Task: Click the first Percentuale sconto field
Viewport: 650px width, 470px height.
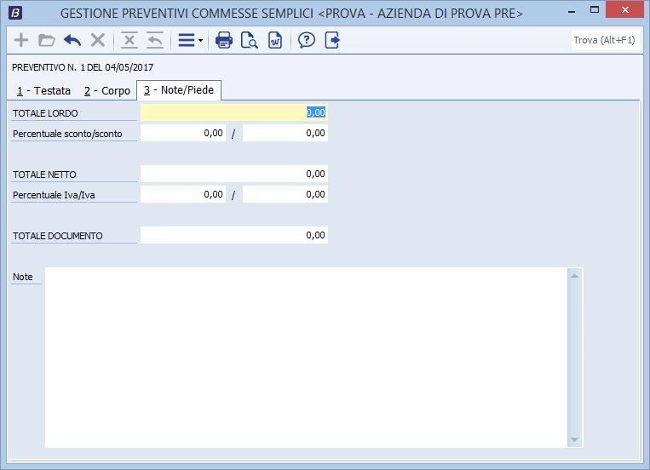Action: coord(183,133)
